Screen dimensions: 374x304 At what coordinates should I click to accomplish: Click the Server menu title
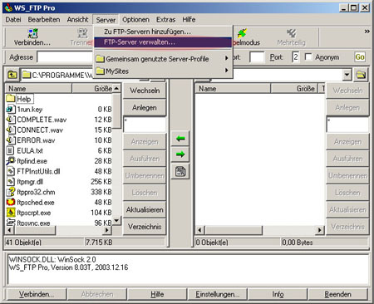coord(106,20)
